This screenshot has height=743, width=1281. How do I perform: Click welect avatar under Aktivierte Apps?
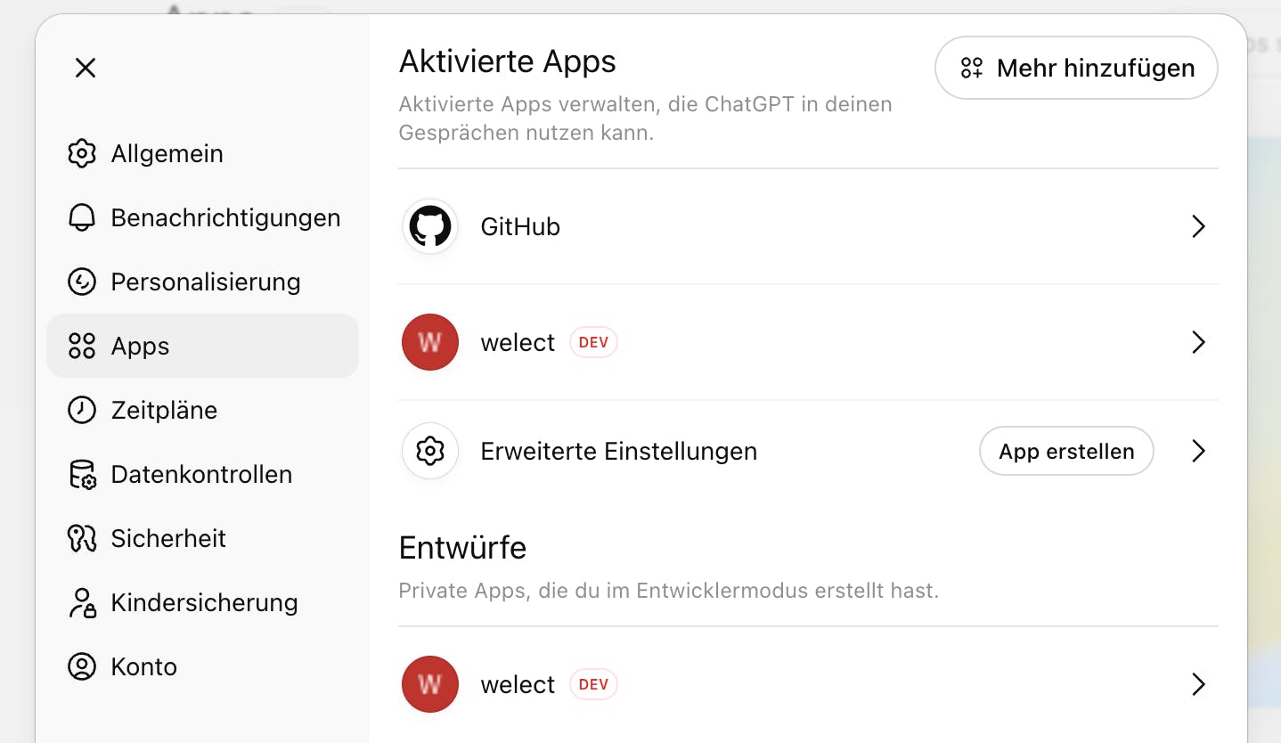coord(430,342)
